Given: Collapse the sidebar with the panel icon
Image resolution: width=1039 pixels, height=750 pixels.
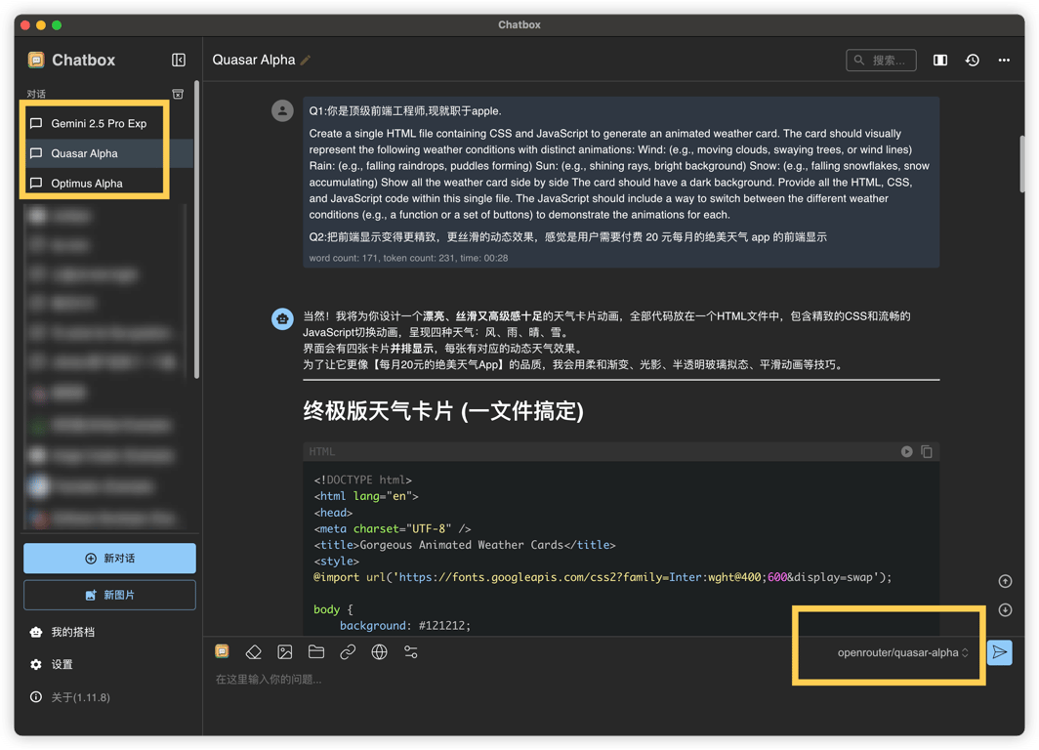Looking at the screenshot, I should click(x=179, y=60).
